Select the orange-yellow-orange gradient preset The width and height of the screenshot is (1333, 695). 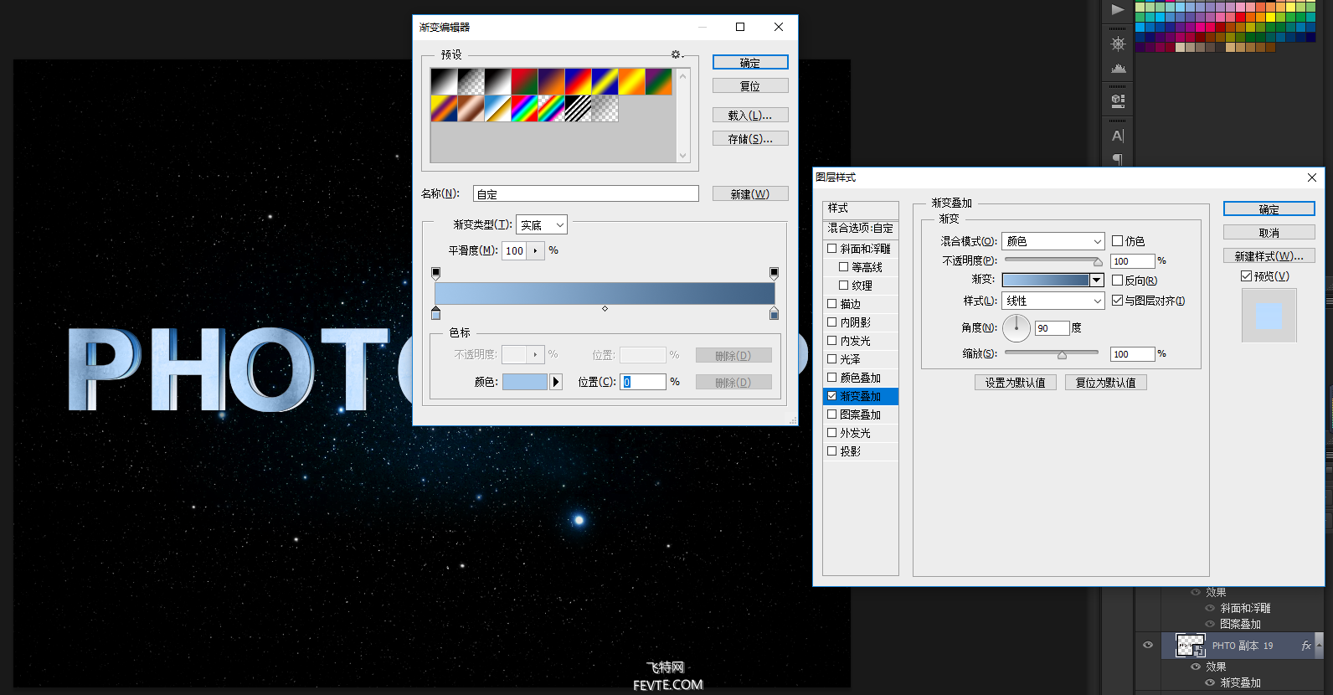(x=631, y=82)
